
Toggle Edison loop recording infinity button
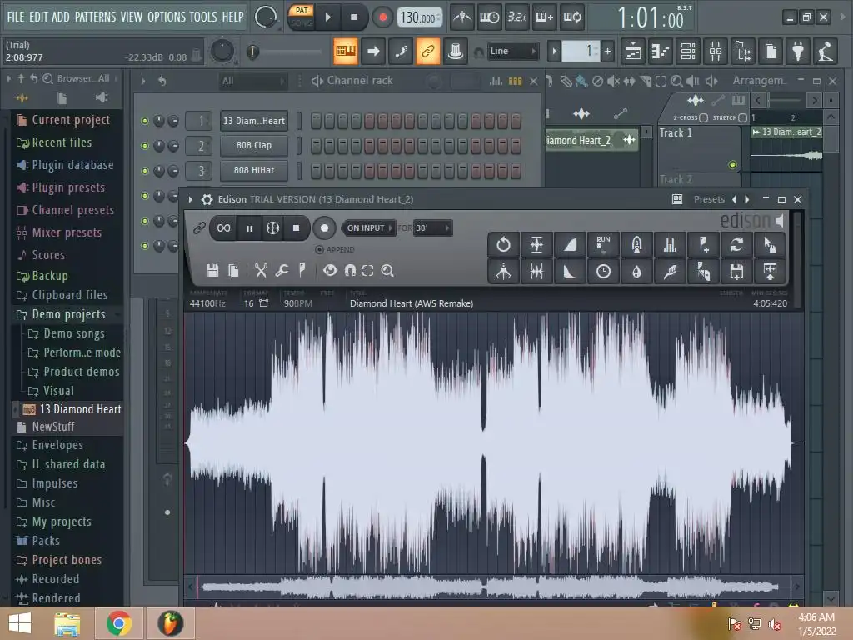point(223,228)
